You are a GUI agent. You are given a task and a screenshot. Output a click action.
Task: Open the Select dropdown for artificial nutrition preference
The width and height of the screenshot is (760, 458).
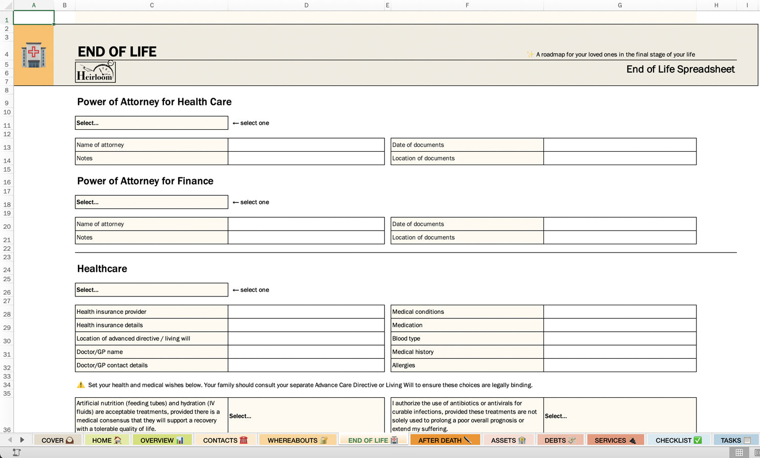[306, 416]
